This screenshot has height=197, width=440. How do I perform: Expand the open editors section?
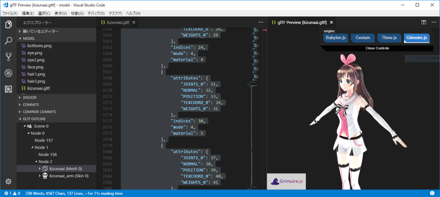20,31
